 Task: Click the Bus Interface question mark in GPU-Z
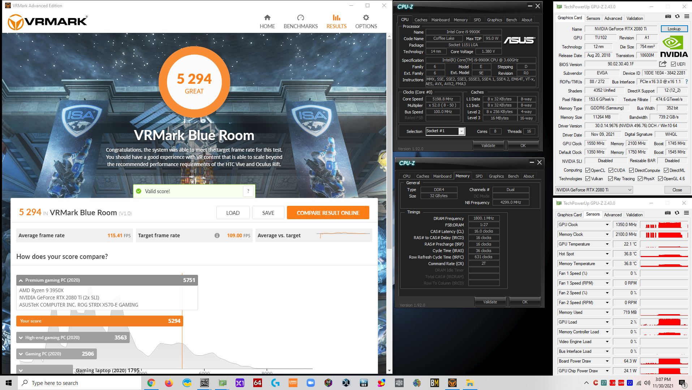tap(687, 82)
